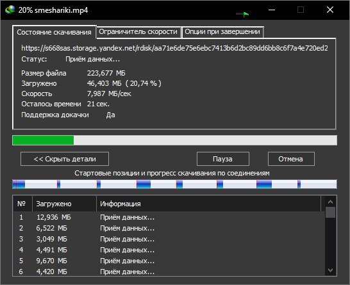The height and width of the screenshot is (285, 350).
Task: Select connection row 3 with 3,049 МБ
Action: 169,239
